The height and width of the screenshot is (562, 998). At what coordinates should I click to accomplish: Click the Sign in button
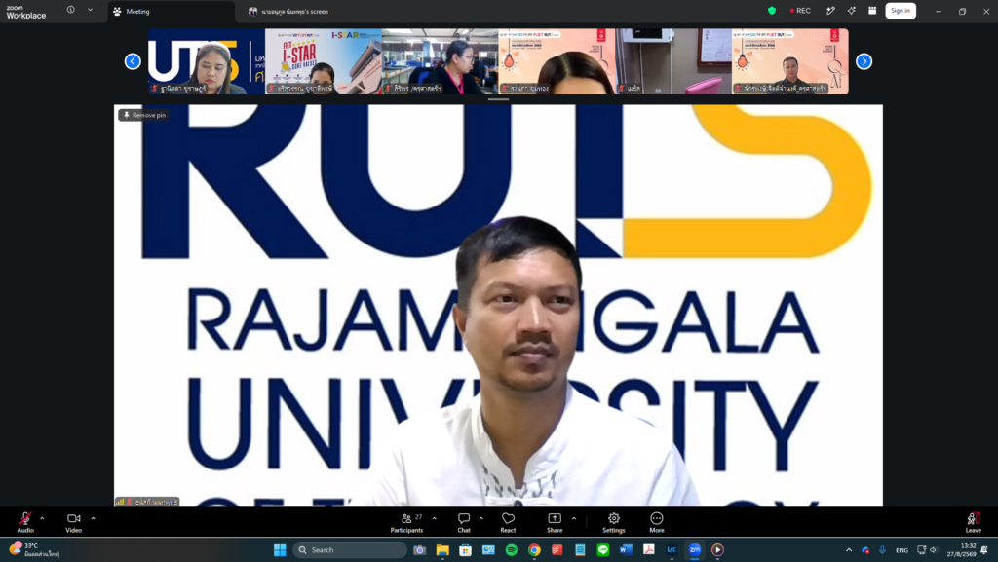pyautogui.click(x=901, y=10)
